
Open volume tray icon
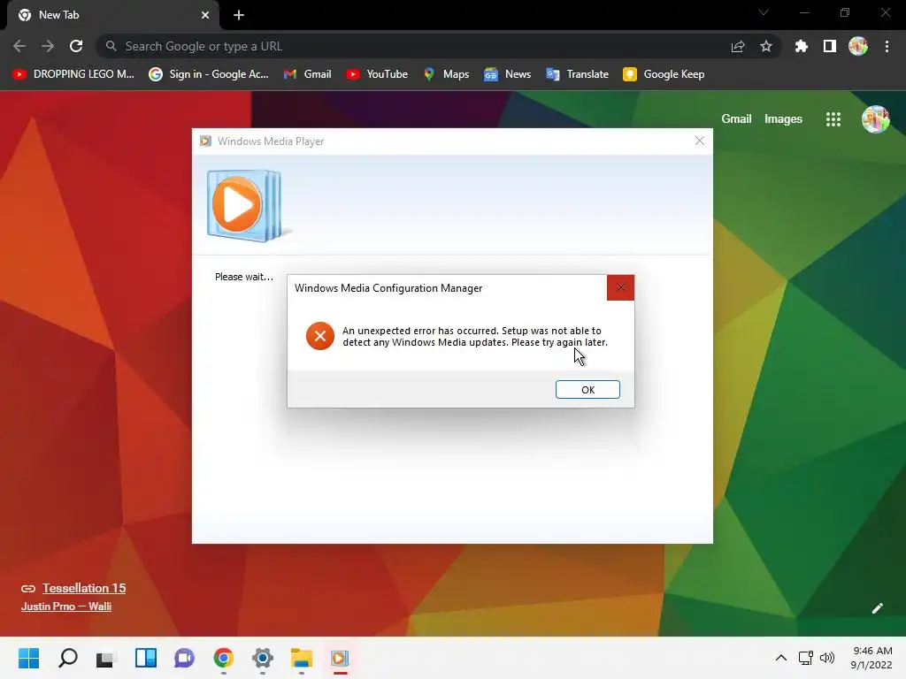[827, 658]
